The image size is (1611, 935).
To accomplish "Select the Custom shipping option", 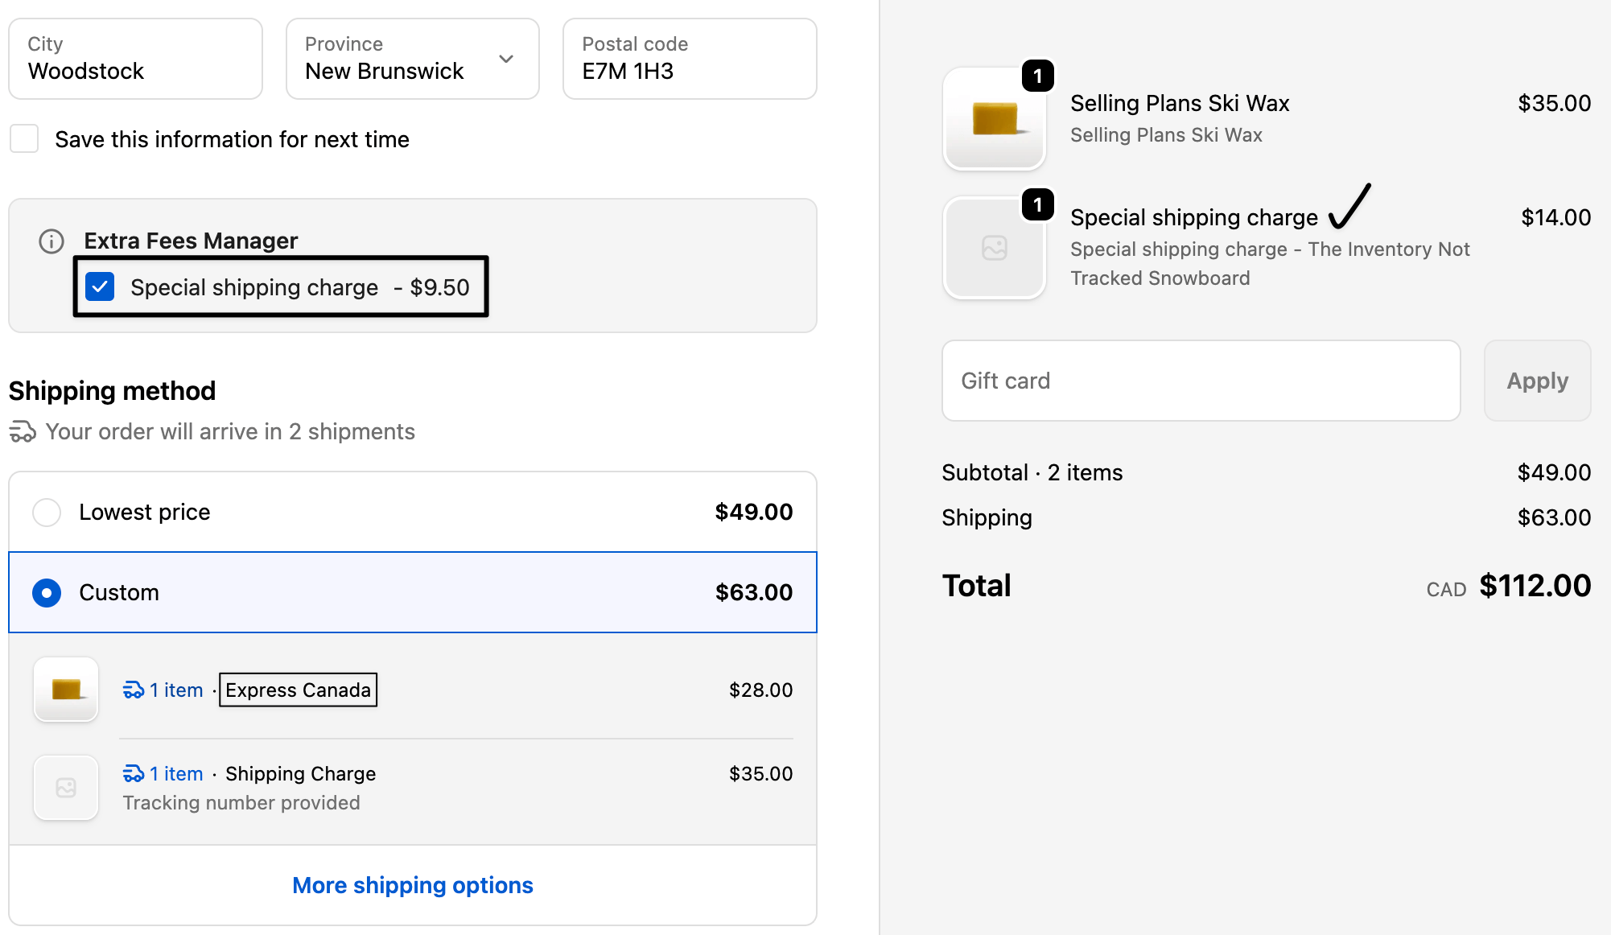I will (x=47, y=593).
